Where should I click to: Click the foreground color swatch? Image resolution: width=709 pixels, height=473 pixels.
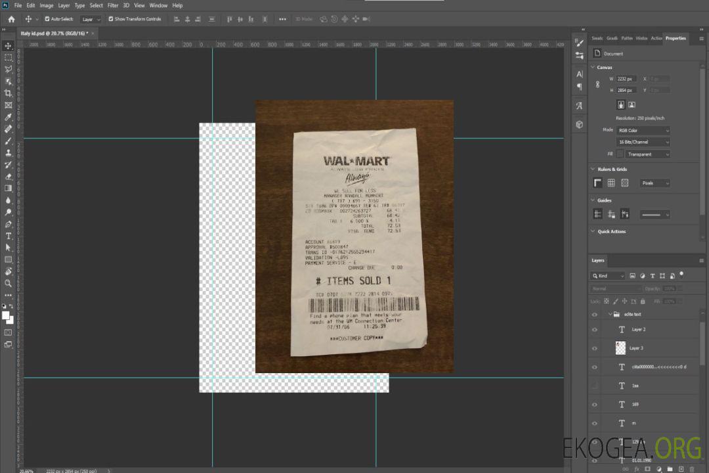pos(6,316)
